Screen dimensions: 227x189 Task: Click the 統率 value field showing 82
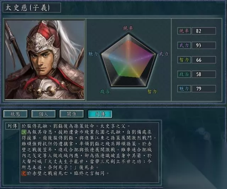click(204, 31)
